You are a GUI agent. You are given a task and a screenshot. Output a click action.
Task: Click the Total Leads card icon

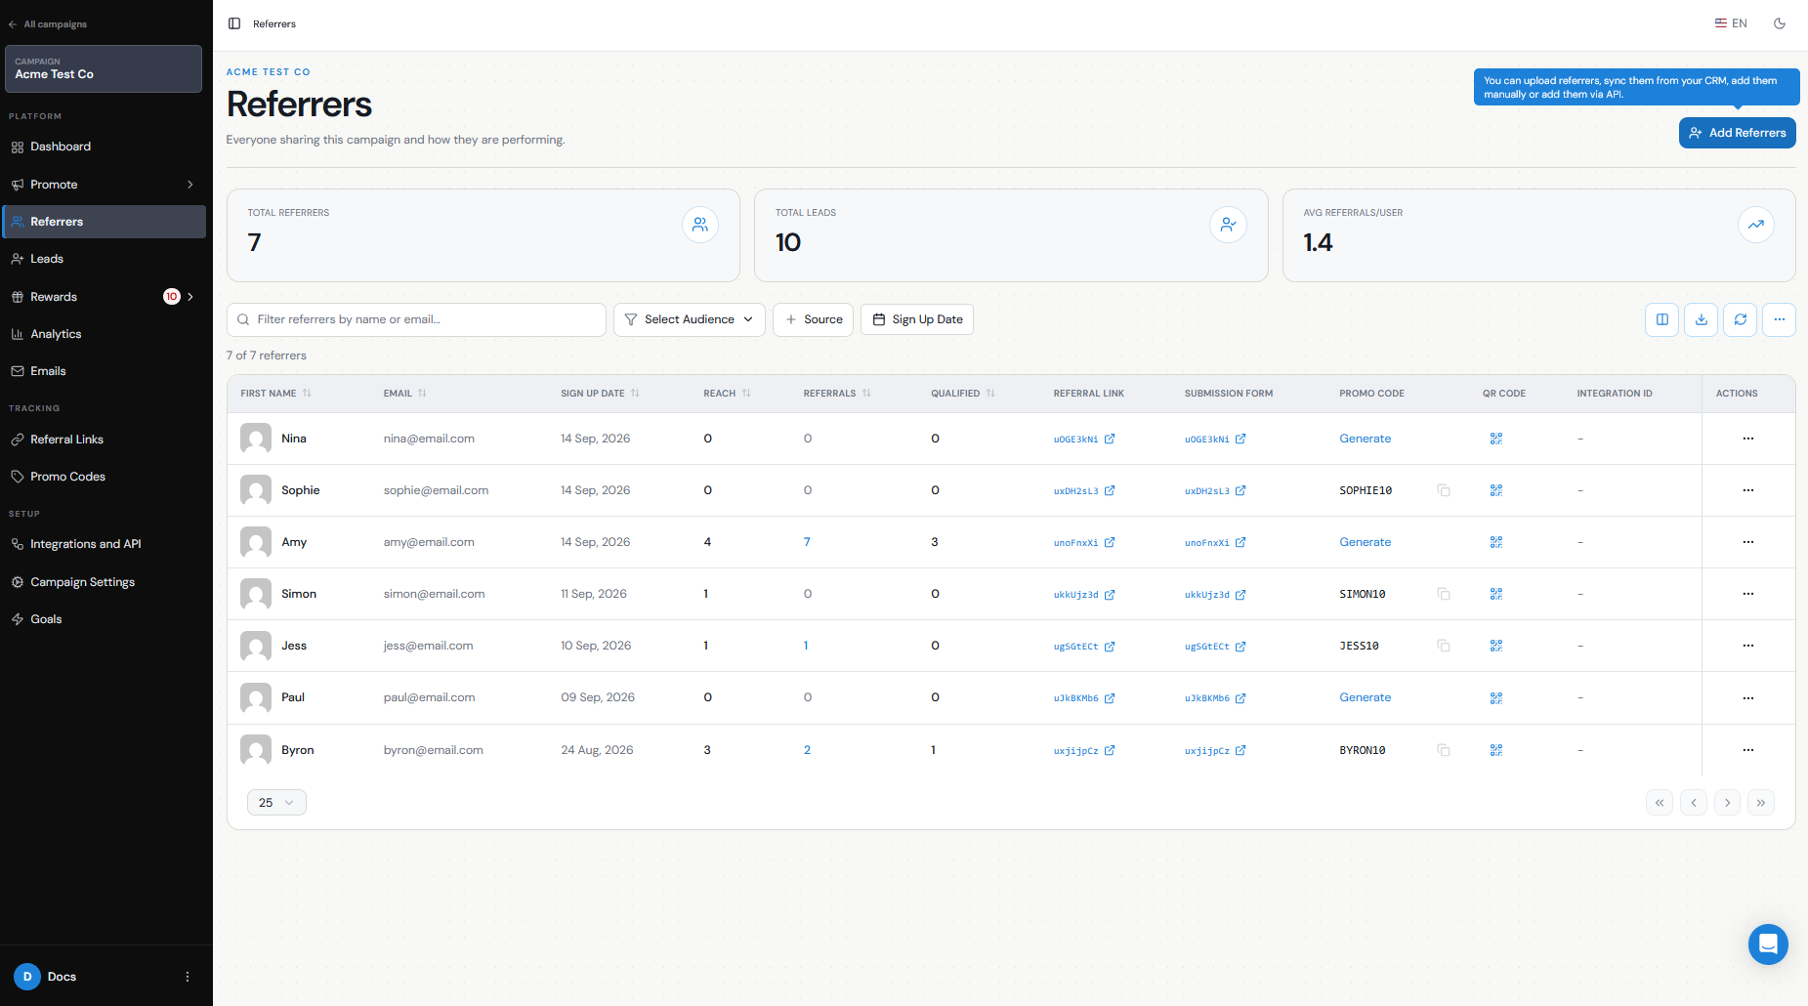[x=1228, y=225]
